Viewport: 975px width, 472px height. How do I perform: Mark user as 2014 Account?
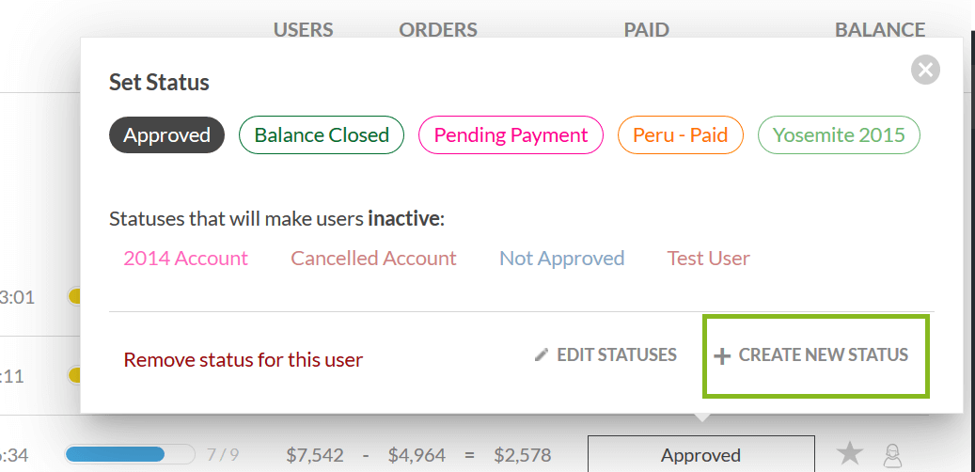185,258
